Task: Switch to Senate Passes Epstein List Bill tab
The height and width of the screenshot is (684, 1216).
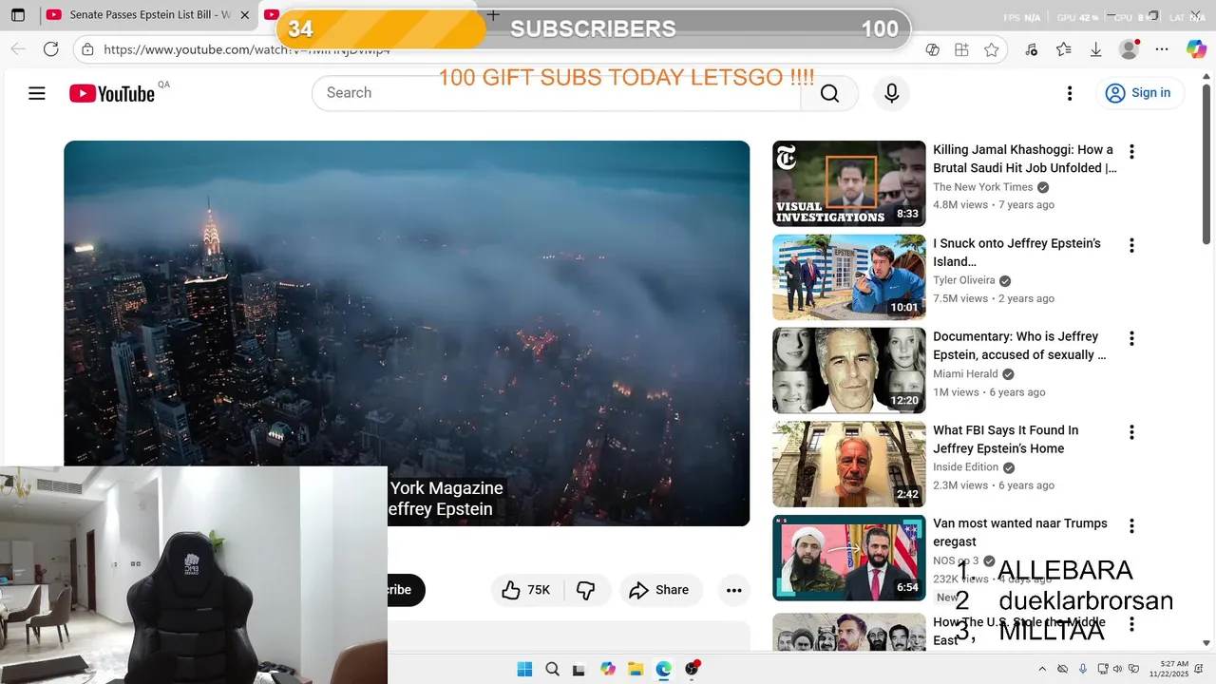Action: pyautogui.click(x=149, y=15)
